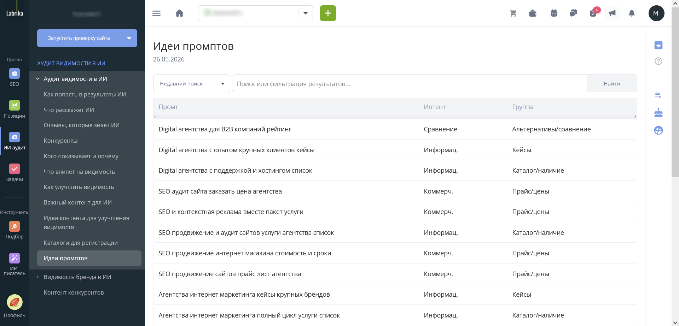679x326 pixels.
Task: Click the green plus add button
Action: tap(328, 13)
